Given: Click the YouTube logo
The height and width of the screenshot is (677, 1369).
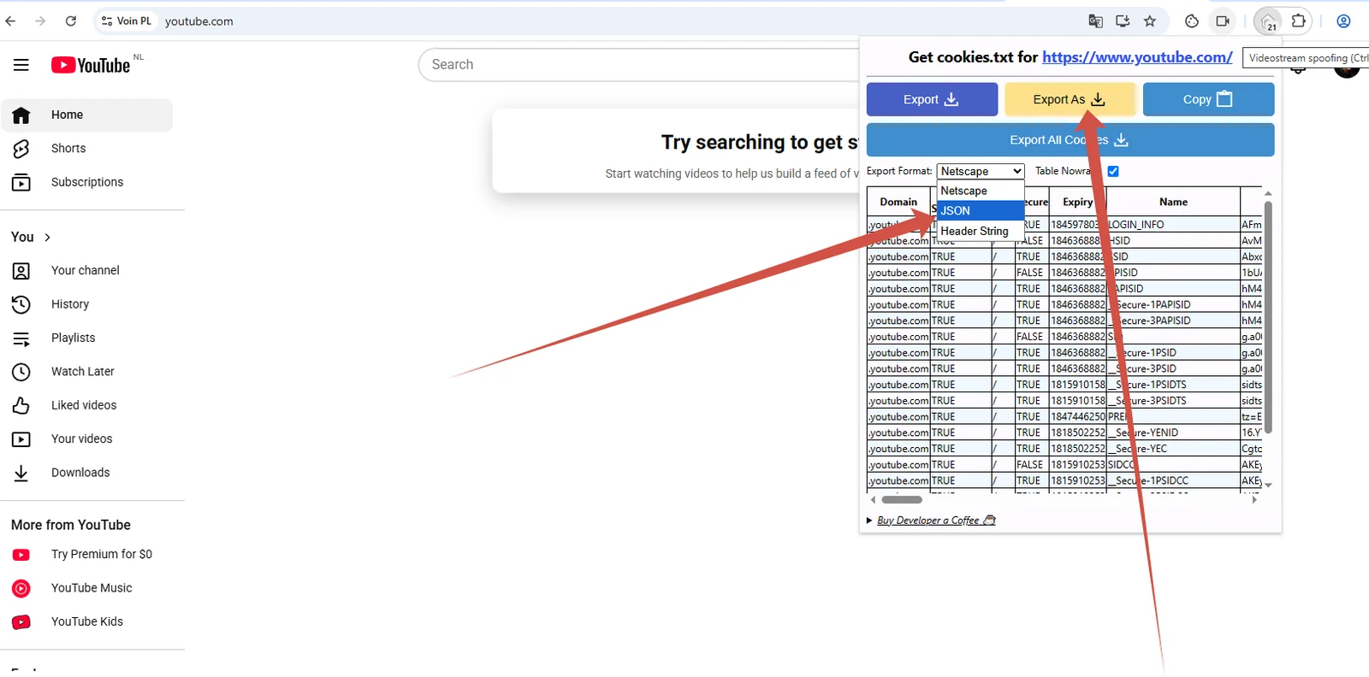Looking at the screenshot, I should coord(91,65).
